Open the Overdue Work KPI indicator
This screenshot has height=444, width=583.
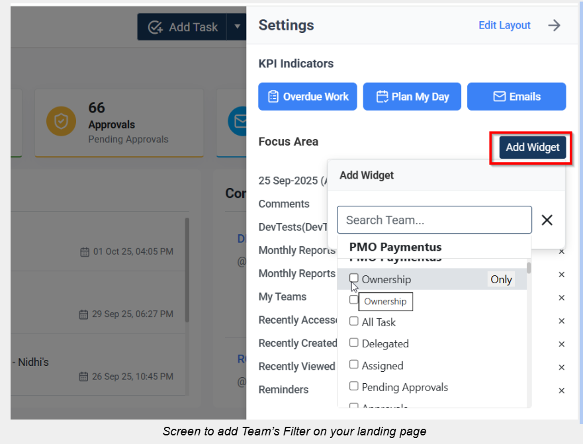pyautogui.click(x=308, y=97)
